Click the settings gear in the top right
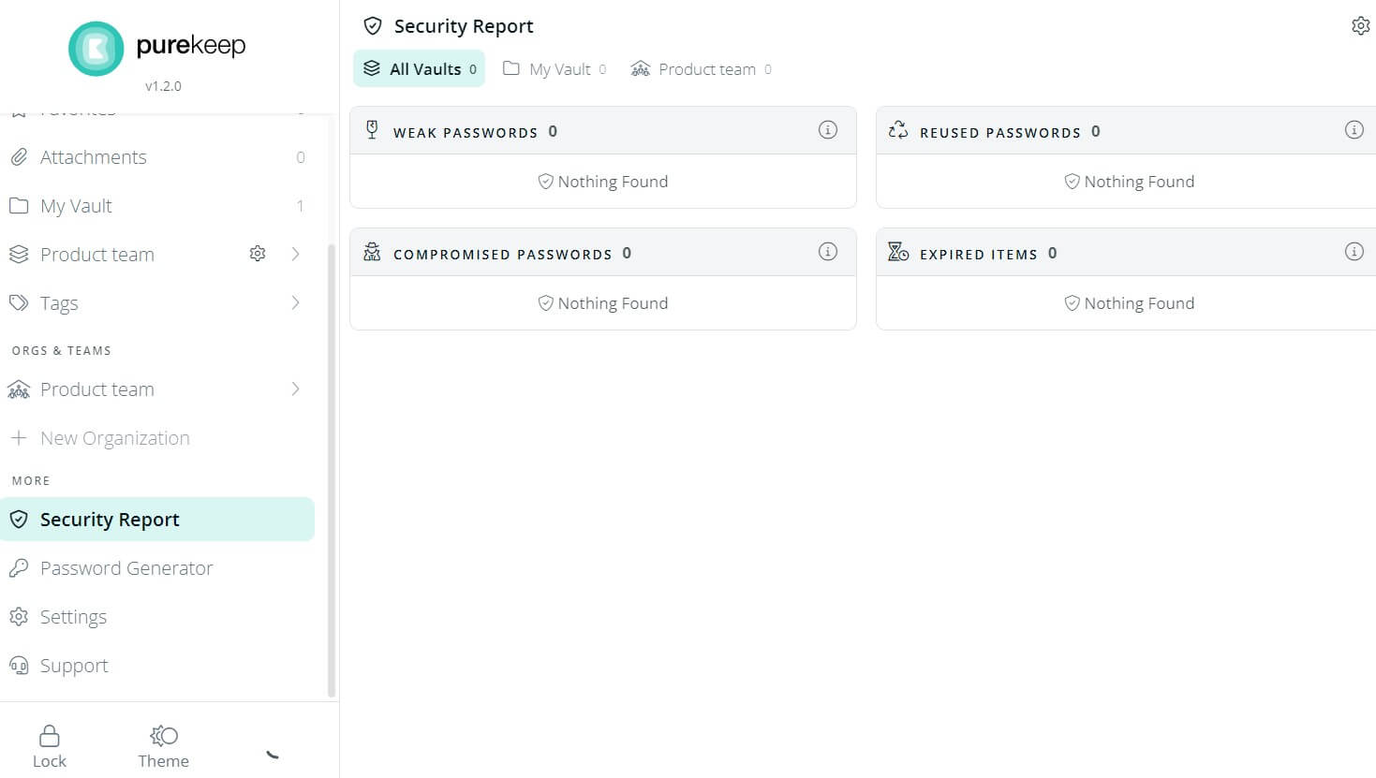Screen dimensions: 1376x778 tap(1360, 26)
